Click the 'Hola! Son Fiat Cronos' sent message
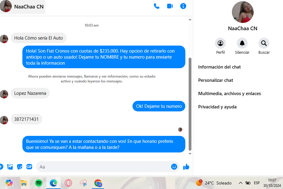The width and height of the screenshot is (283, 189). 104,57
